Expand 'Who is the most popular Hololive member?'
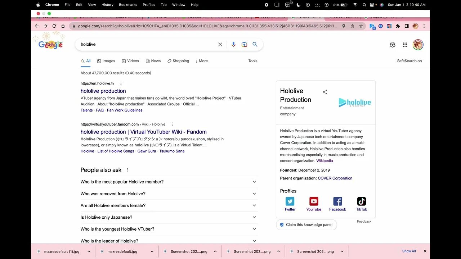This screenshot has width=461, height=259. coord(169,182)
